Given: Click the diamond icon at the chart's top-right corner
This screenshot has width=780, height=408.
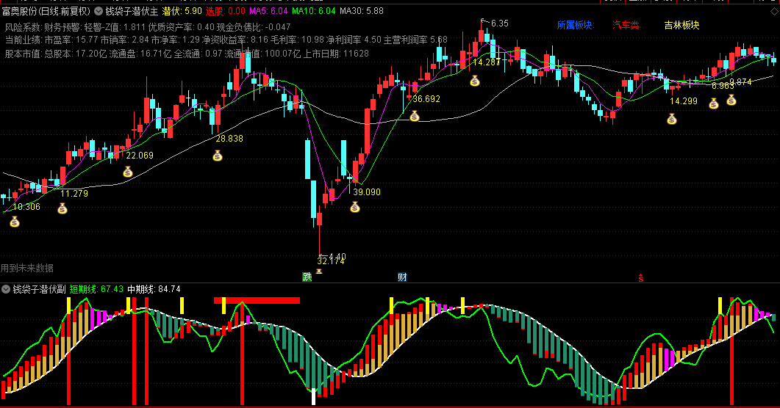Looking at the screenshot, I should pos(773,11).
